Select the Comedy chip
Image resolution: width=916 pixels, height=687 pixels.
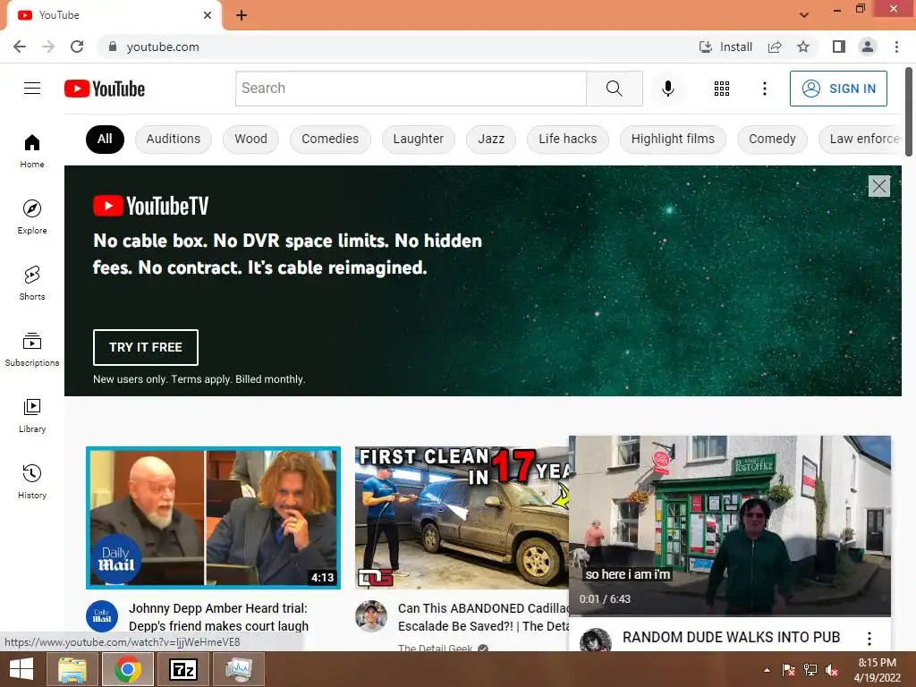772,139
